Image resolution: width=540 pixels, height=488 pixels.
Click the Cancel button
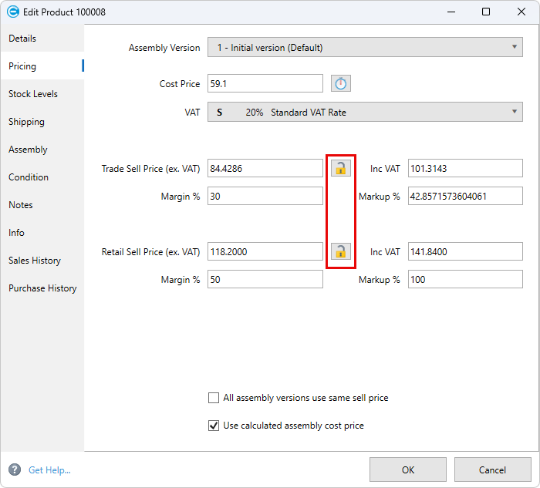(492, 469)
